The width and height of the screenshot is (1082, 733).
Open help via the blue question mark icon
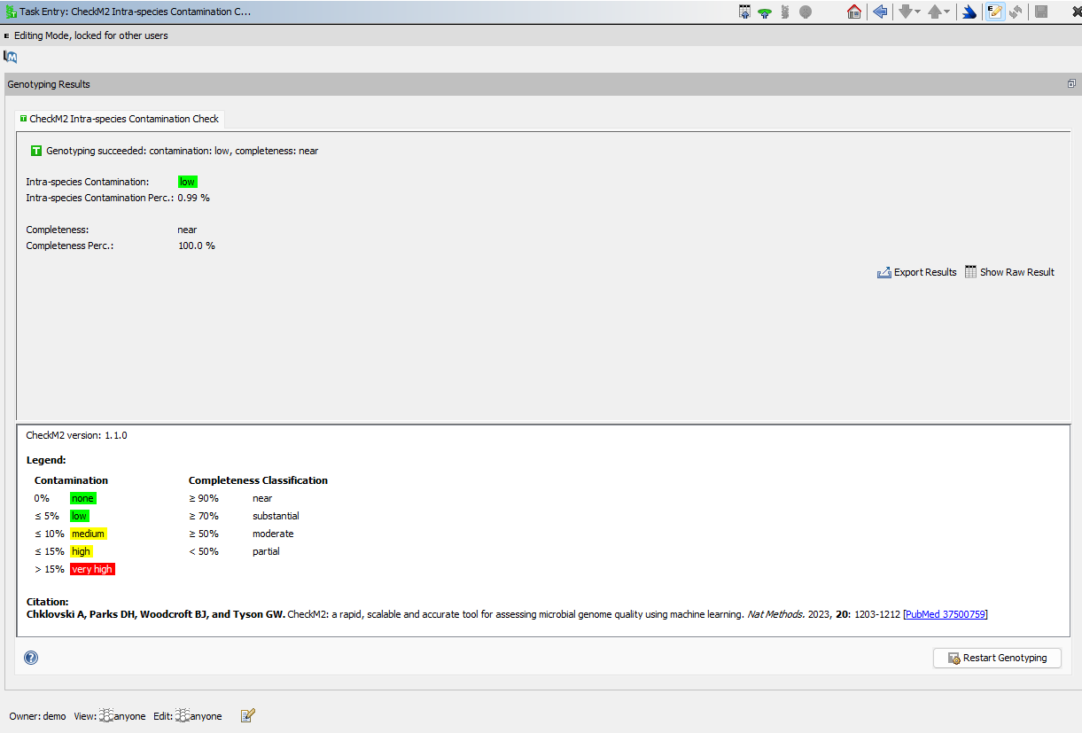click(x=31, y=658)
